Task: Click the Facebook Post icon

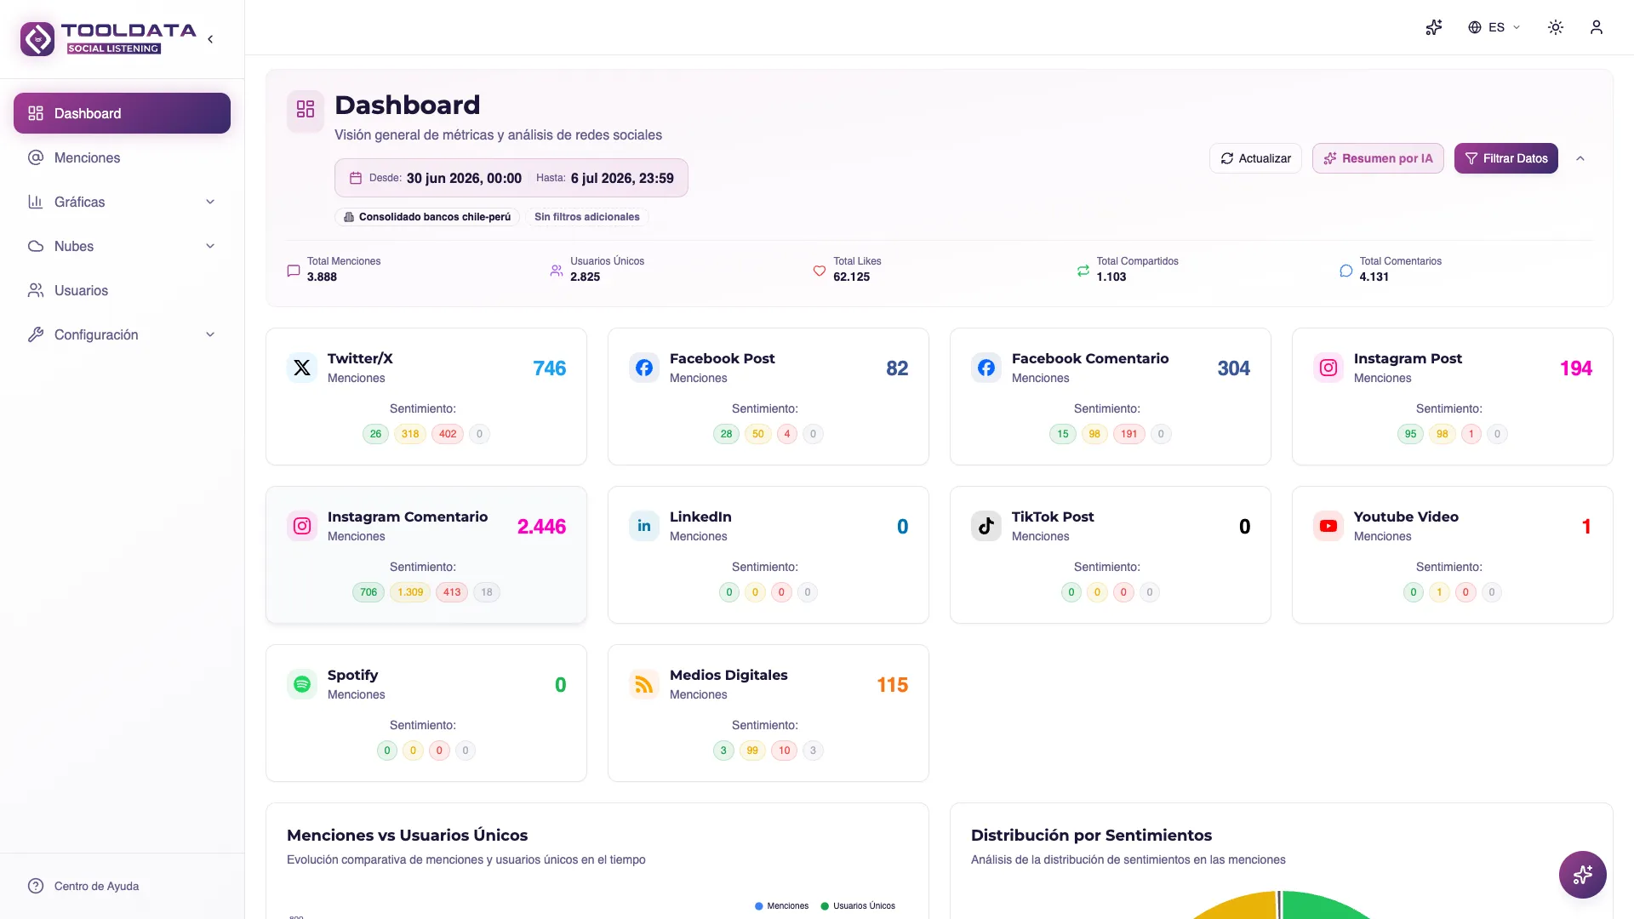Action: point(644,368)
